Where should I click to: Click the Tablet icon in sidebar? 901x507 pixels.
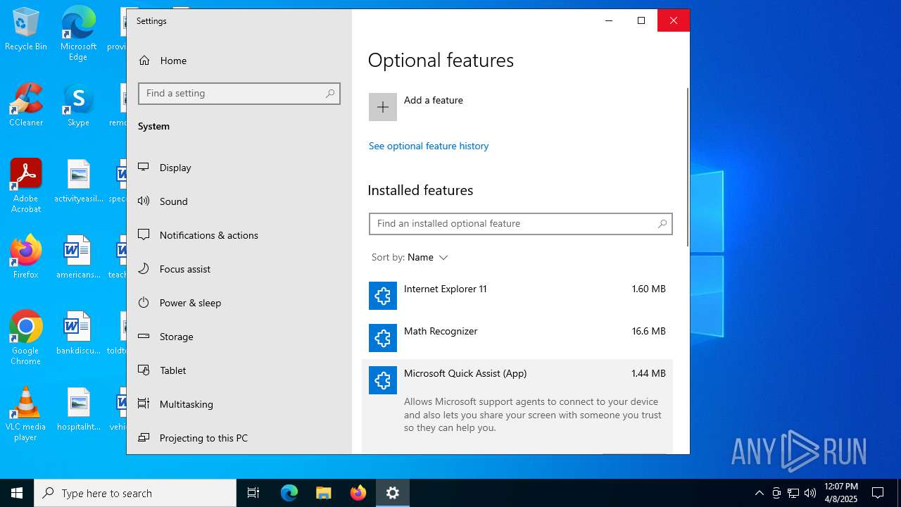pyautogui.click(x=144, y=370)
